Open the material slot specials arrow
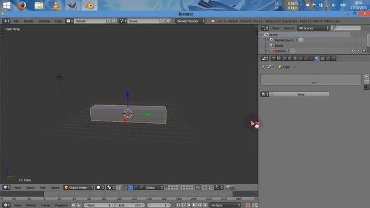The height and width of the screenshot is (208, 370). point(367,87)
